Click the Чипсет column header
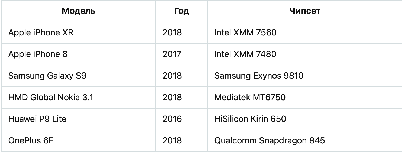The width and height of the screenshot is (404, 154). click(x=305, y=11)
